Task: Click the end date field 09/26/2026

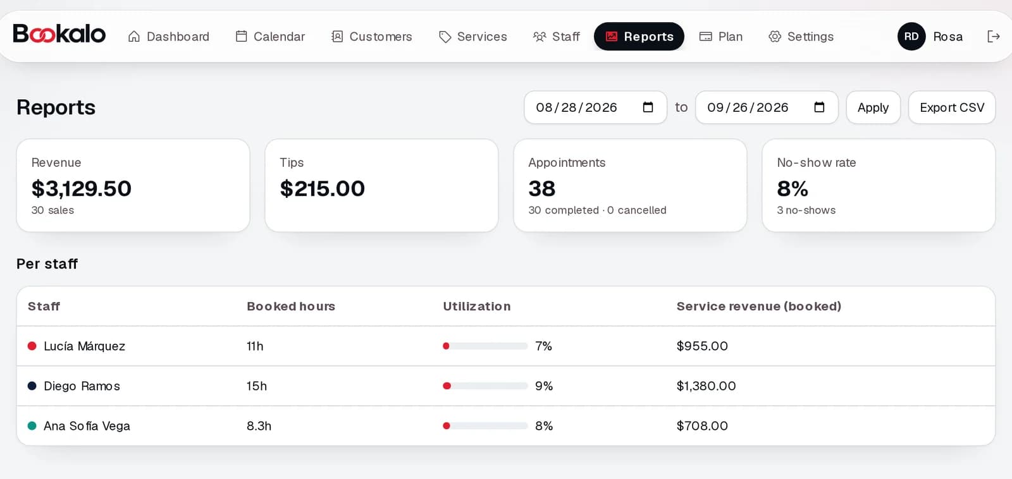Action: (767, 107)
